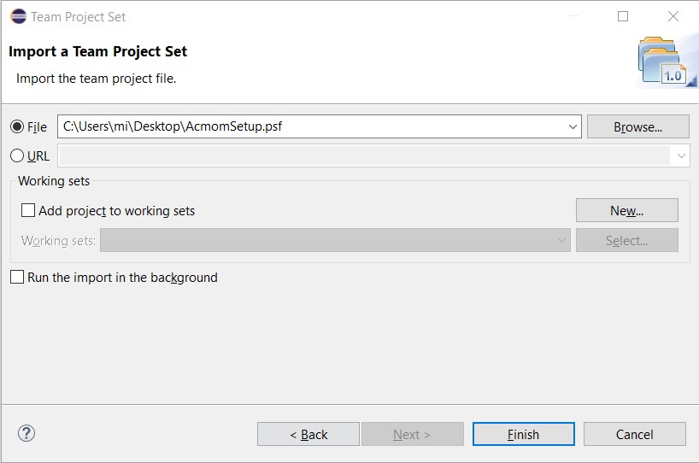Close the dialog with the X icon

click(673, 16)
